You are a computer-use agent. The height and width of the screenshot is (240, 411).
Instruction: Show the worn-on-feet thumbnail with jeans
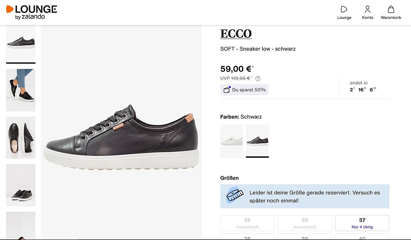[21, 90]
